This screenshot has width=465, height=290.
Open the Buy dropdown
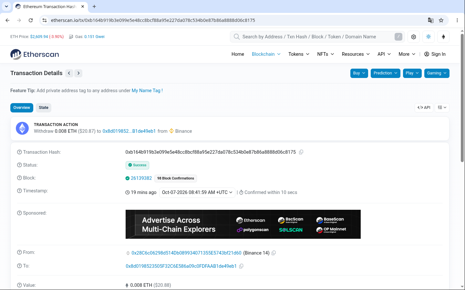359,73
